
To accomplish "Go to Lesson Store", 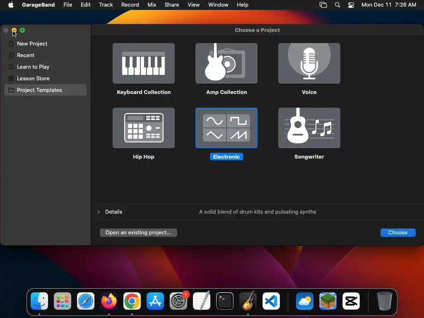I will (46, 78).
